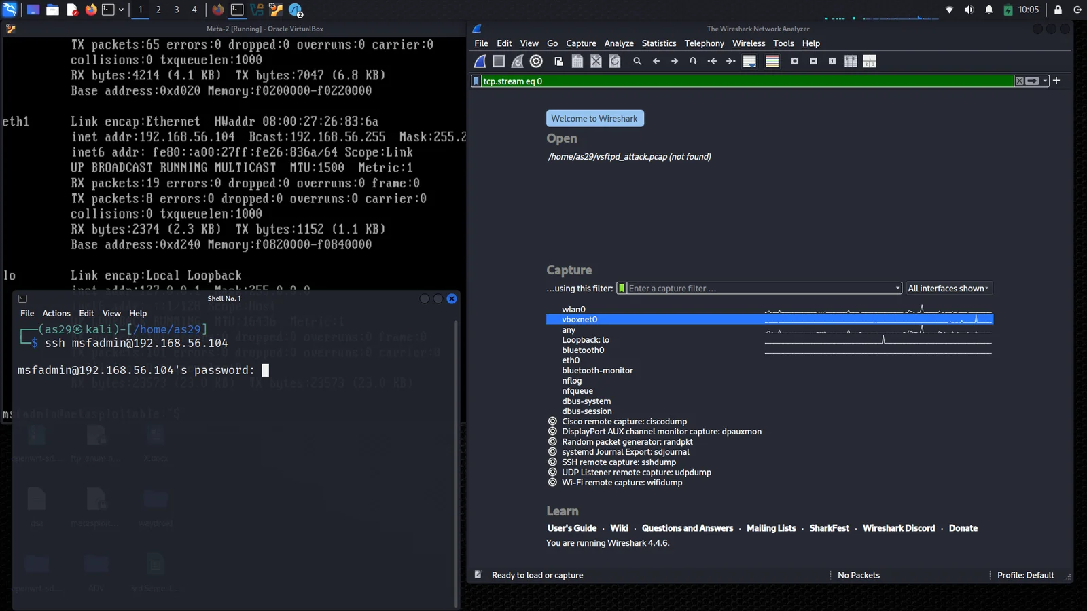Click the Questions and Answers link
Screen dimensions: 1087x611
click(688, 528)
